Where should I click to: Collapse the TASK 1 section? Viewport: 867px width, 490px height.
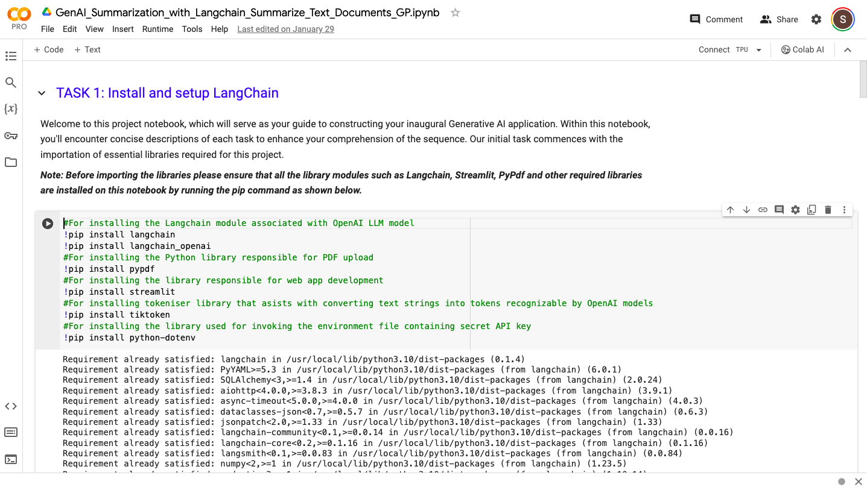pyautogui.click(x=42, y=93)
